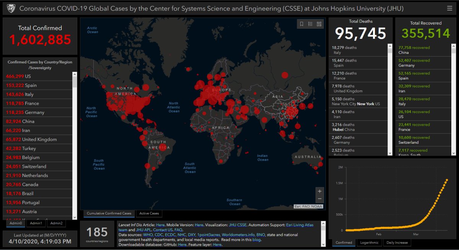The height and width of the screenshot is (250, 459).
Task: Visit the WHO data source link
Action: coord(148,235)
